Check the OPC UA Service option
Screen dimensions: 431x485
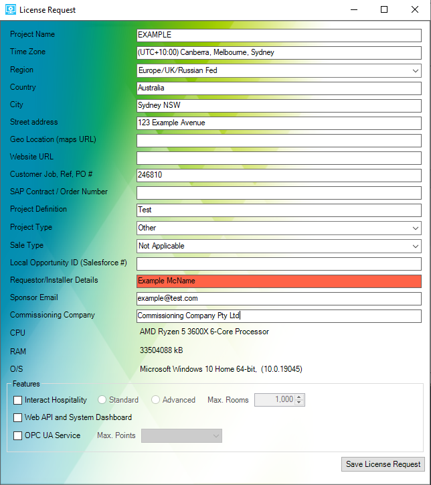(18, 435)
